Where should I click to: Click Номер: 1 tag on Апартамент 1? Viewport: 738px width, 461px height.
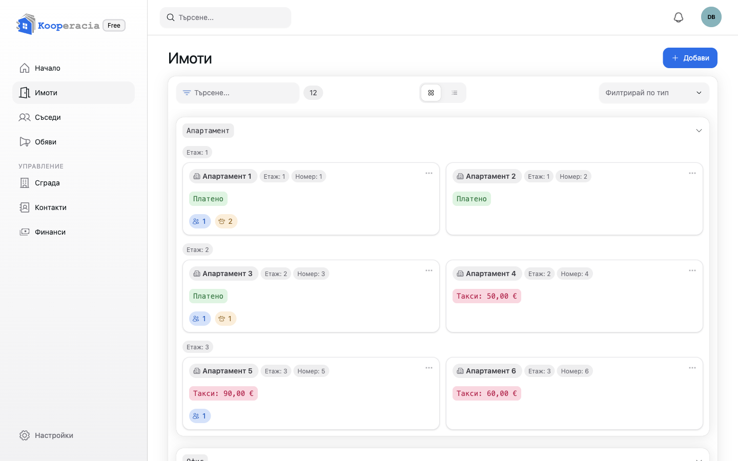coord(309,176)
